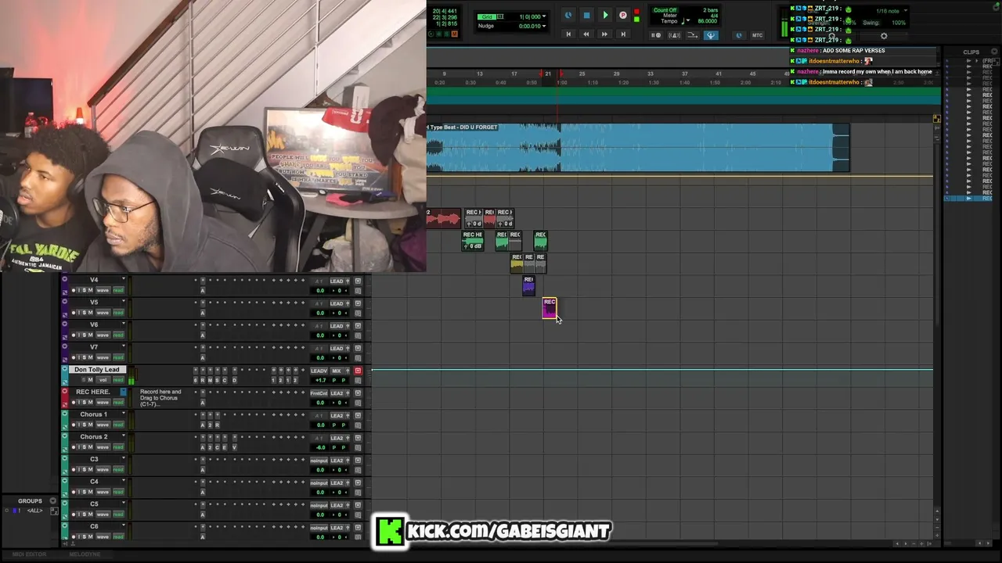Toggle input monitoring on the C3 track
The image size is (1002, 563).
(x=78, y=470)
